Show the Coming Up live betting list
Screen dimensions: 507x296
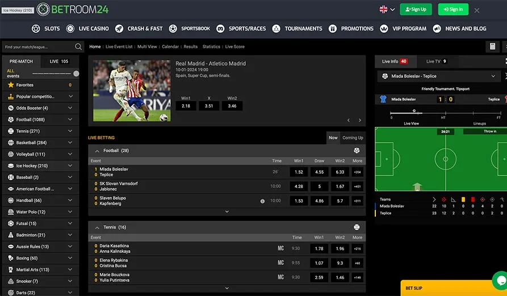click(353, 138)
